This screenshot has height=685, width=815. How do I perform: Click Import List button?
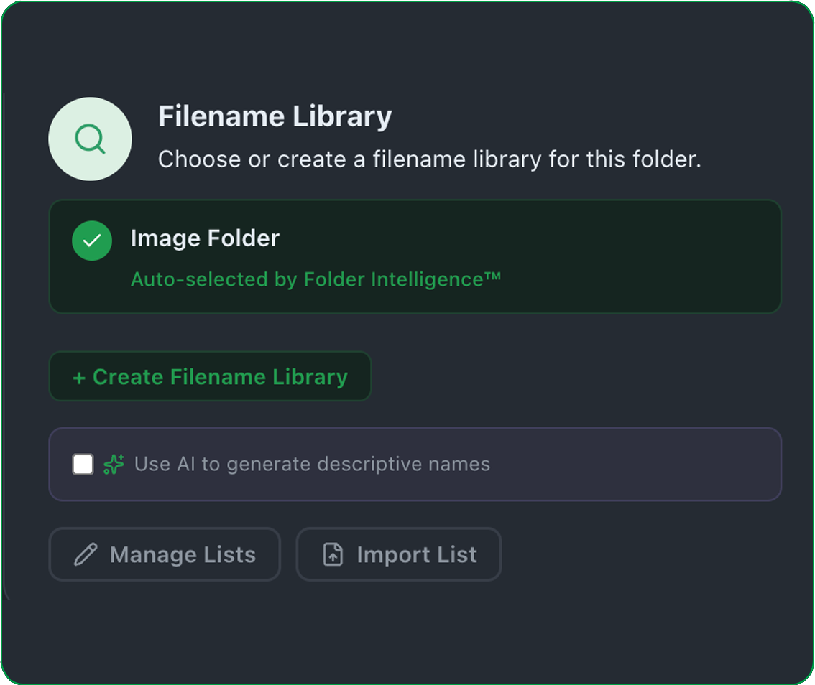coord(399,554)
